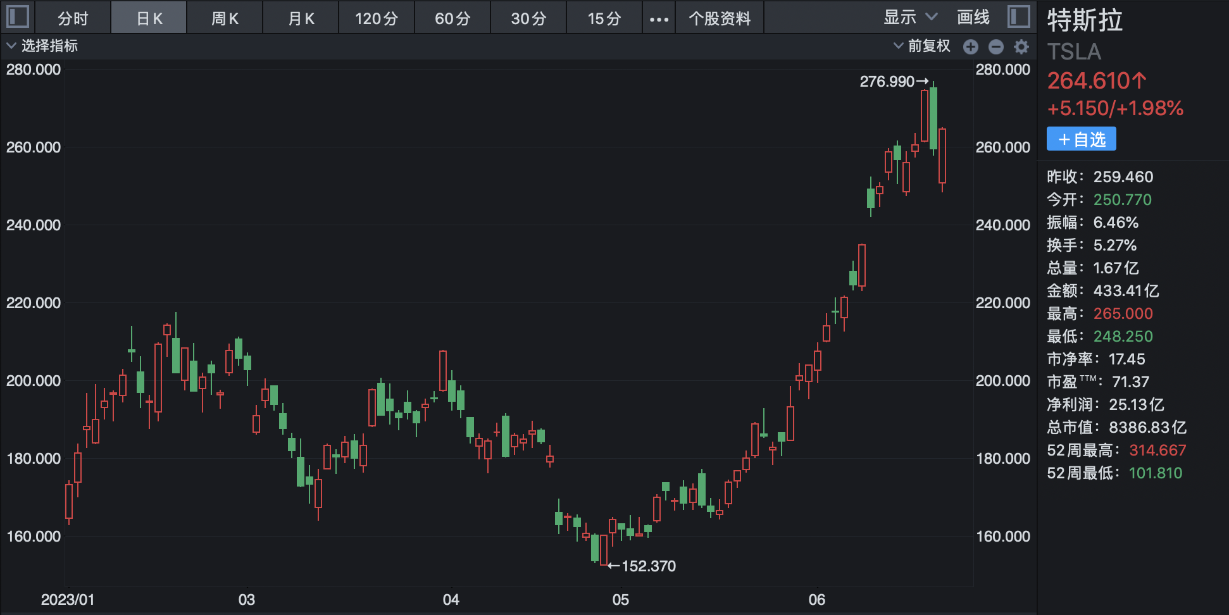Select the 日K daily candlestick tab
The height and width of the screenshot is (615, 1229).
tap(149, 18)
